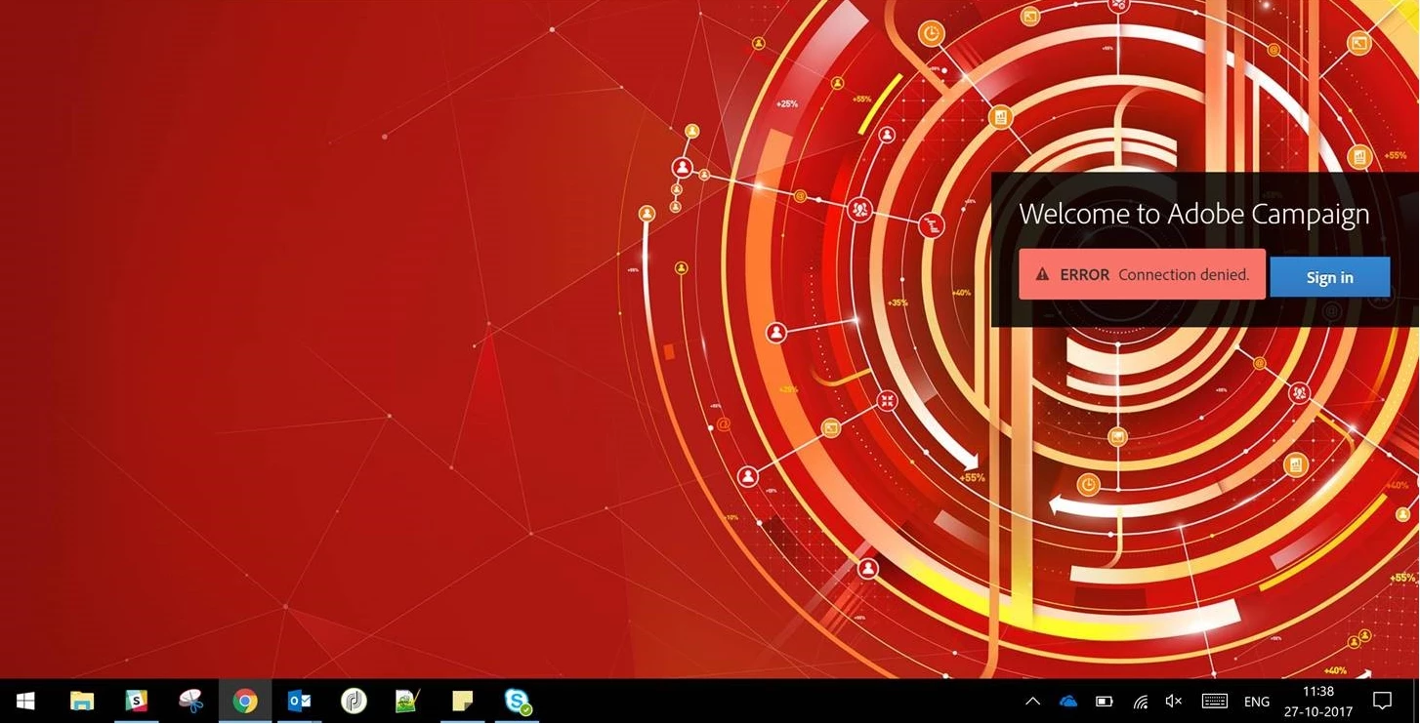
Task: Click the warning triangle icon in error banner
Action: (x=1042, y=275)
